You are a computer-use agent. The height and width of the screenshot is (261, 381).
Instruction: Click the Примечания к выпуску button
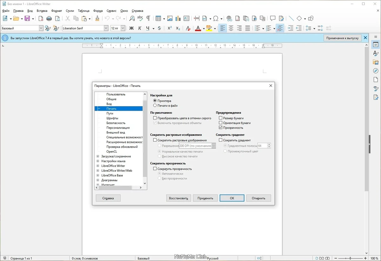[x=342, y=38]
